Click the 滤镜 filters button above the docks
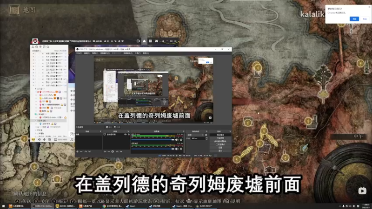 coord(117,127)
